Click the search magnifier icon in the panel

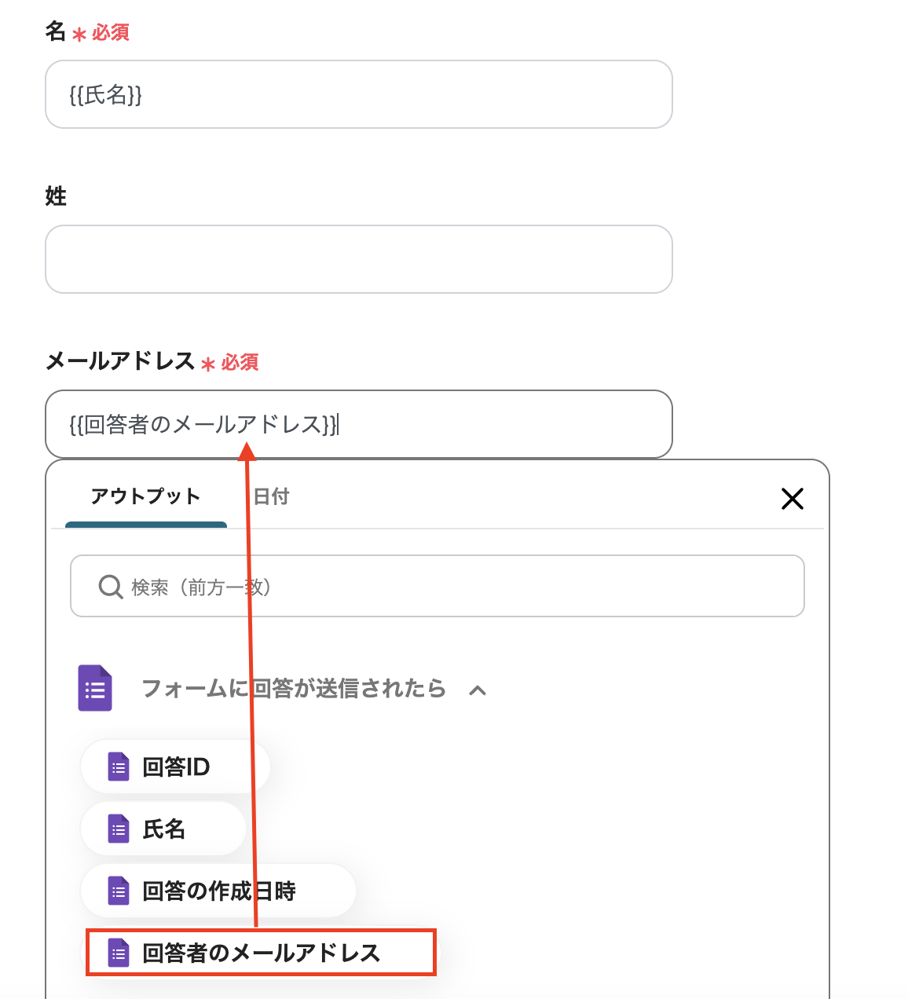110,586
